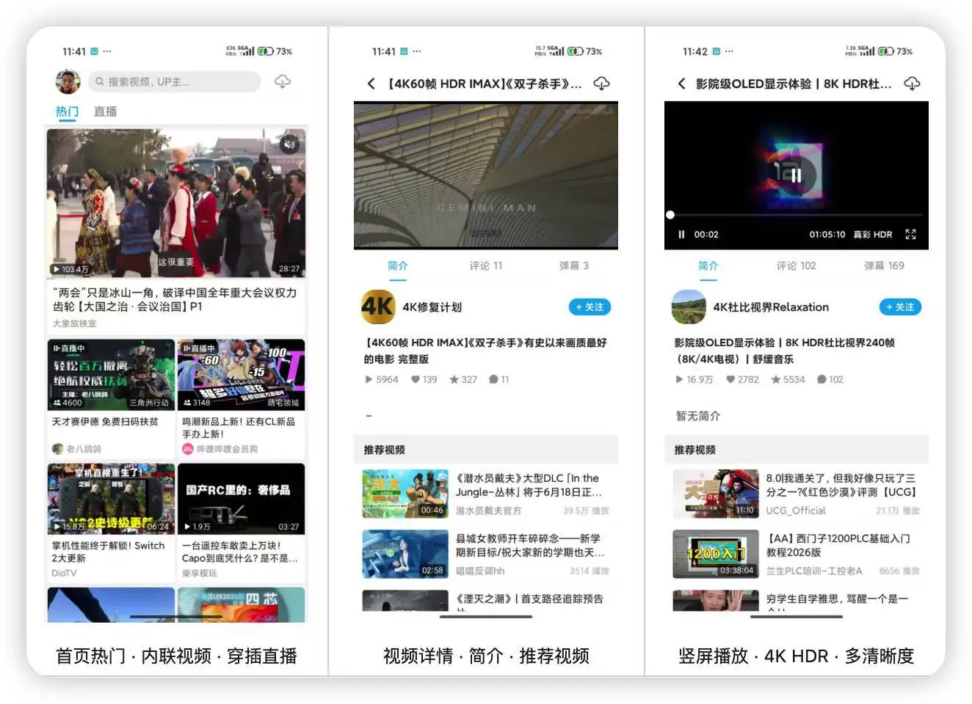Follow the 4K杜比视界Relaxation uploader
972x704 pixels.
[899, 307]
